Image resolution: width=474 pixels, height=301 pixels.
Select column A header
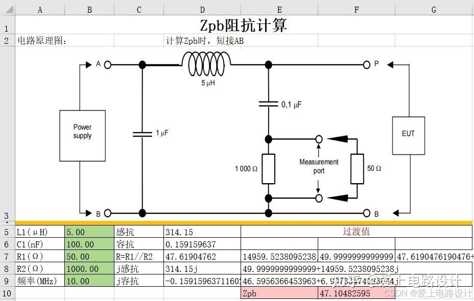pyautogui.click(x=40, y=9)
